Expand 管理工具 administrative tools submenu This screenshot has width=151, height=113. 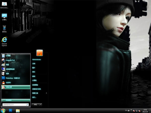(x=40, y=93)
